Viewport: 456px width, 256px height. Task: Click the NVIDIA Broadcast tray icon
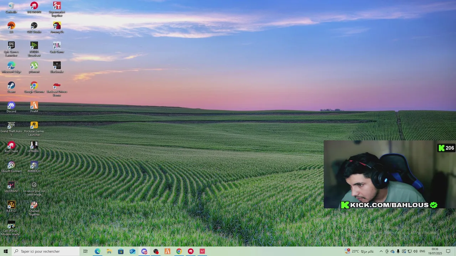pos(404,251)
